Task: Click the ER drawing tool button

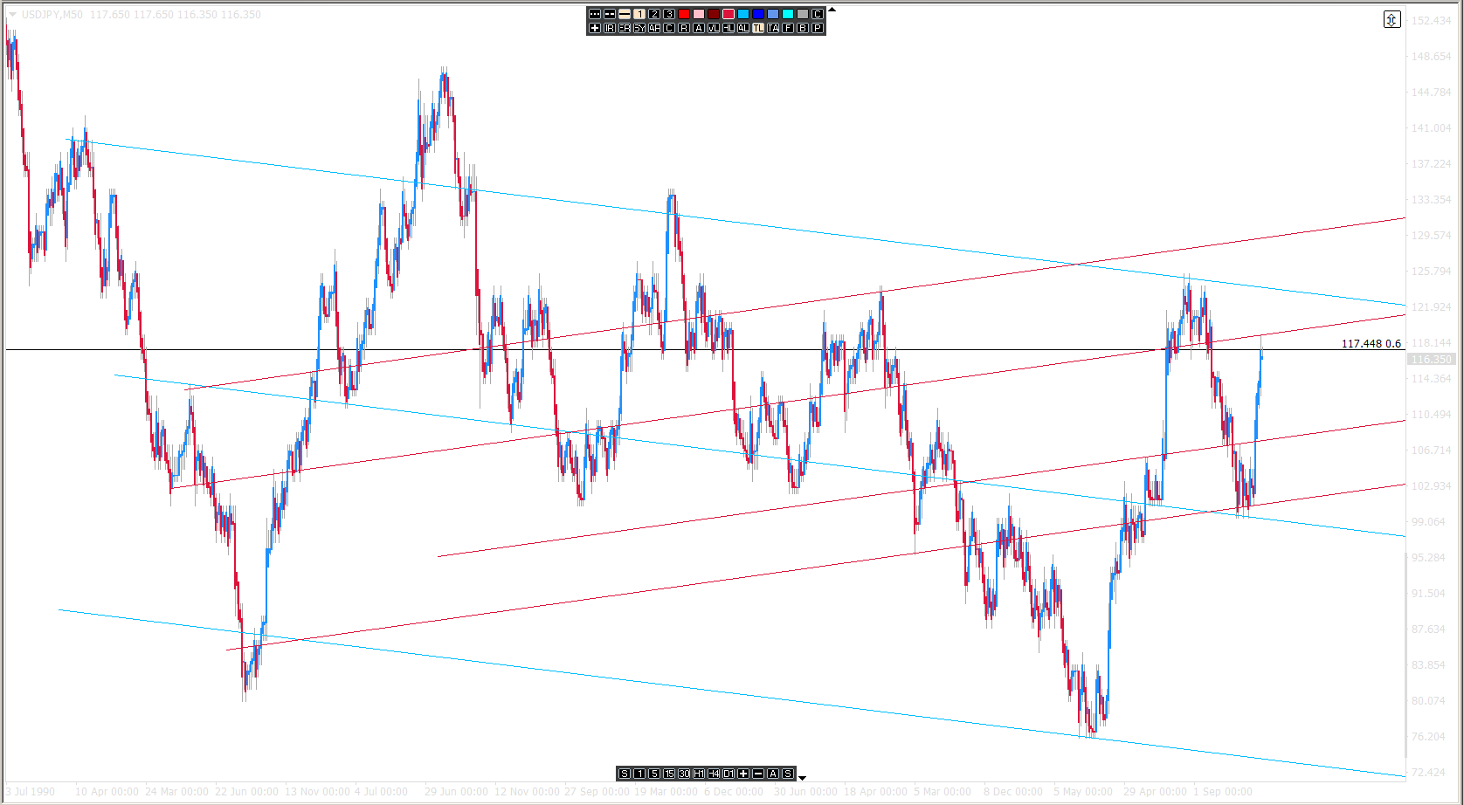Action: [625, 28]
